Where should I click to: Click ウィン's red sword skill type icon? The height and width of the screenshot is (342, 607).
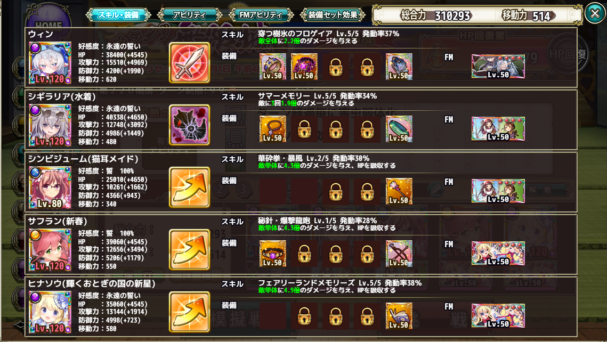point(189,63)
